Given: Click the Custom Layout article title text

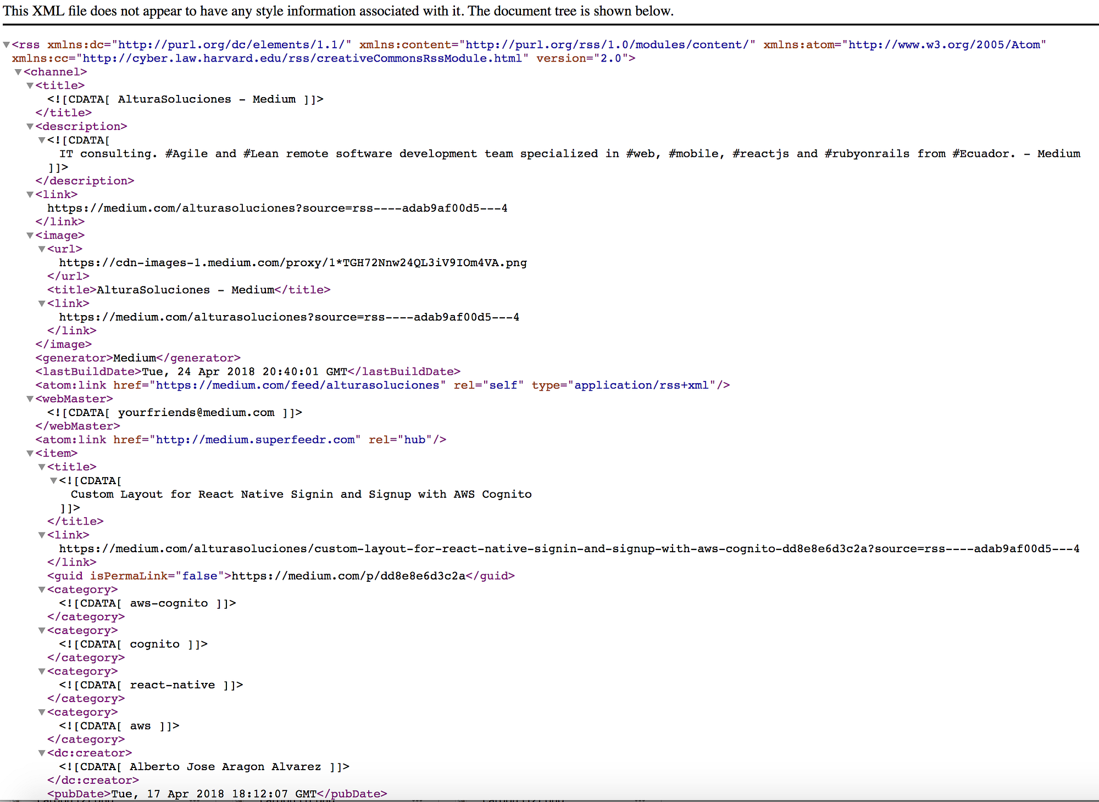Looking at the screenshot, I should pos(301,494).
